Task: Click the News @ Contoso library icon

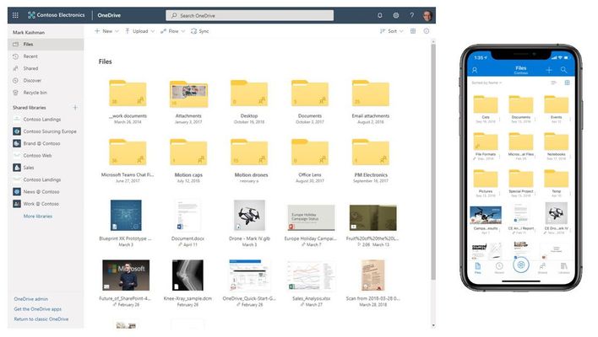Action: coord(17,192)
